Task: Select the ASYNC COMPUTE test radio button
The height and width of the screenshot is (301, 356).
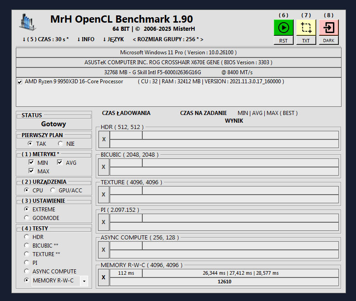Action: 27,271
